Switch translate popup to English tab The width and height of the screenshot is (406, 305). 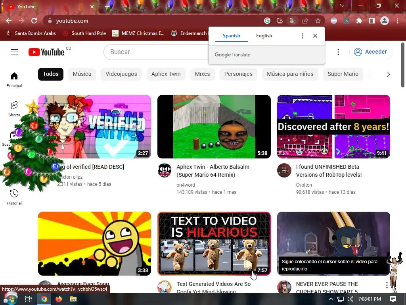pos(264,36)
